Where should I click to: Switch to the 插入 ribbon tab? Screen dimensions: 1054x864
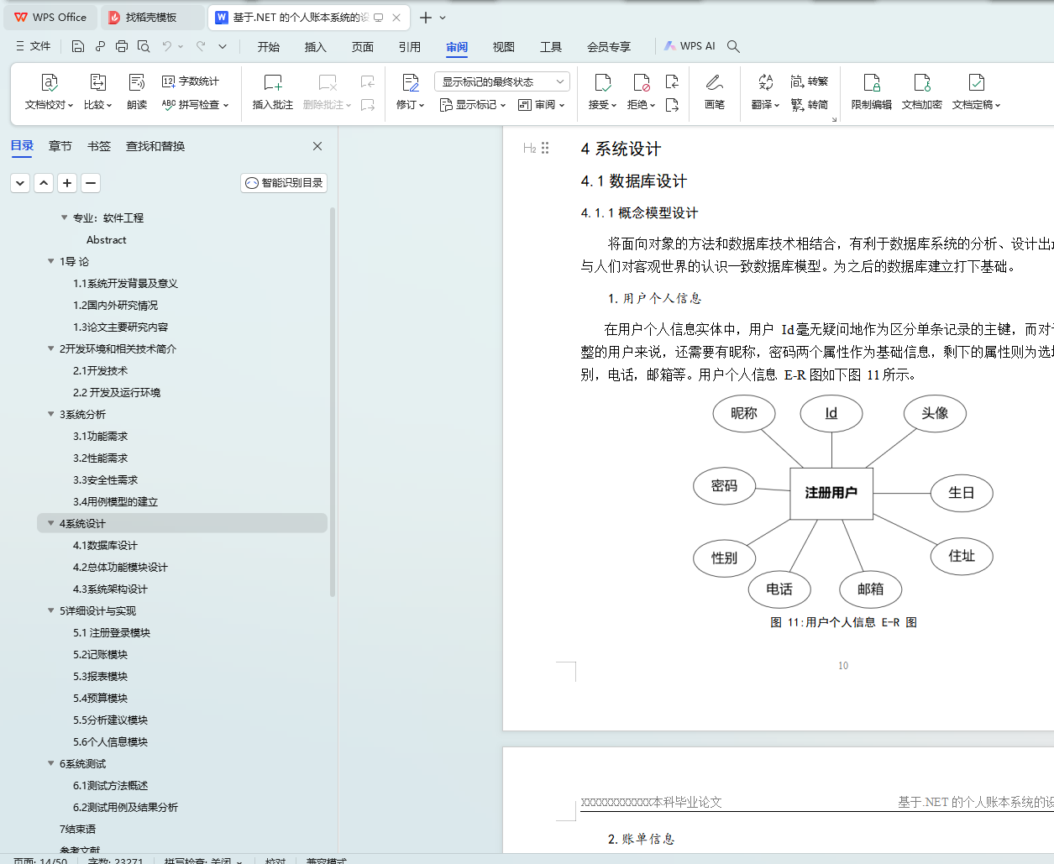click(x=316, y=47)
